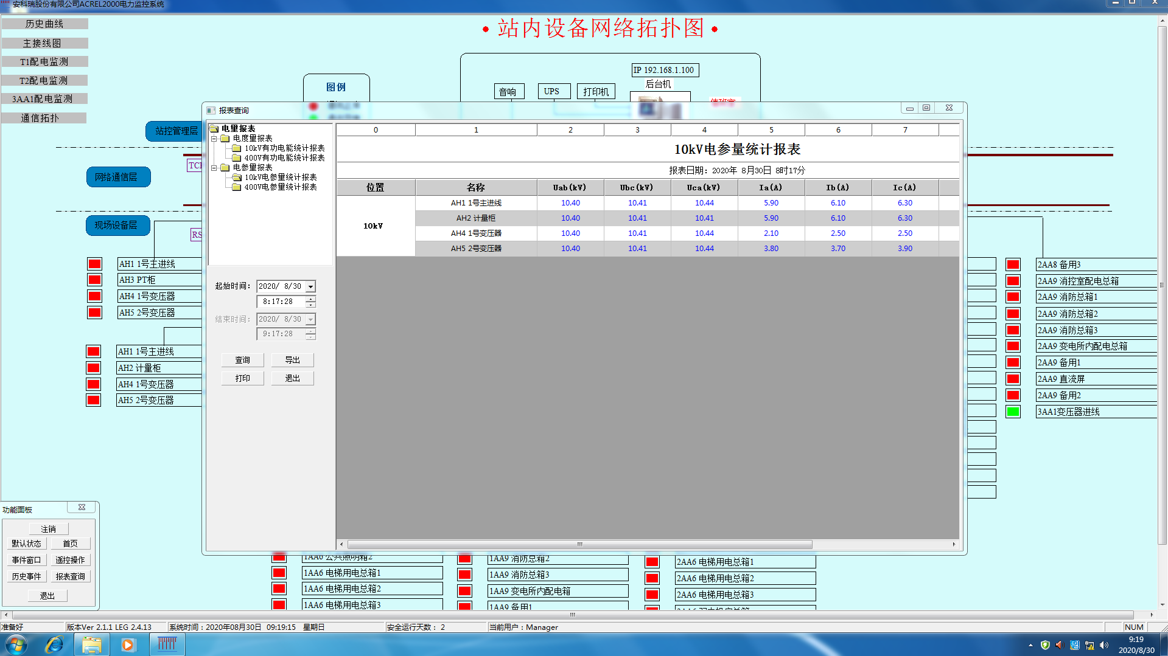1168x656 pixels.
Task: Increase the start time with up spinner
Action: [310, 299]
